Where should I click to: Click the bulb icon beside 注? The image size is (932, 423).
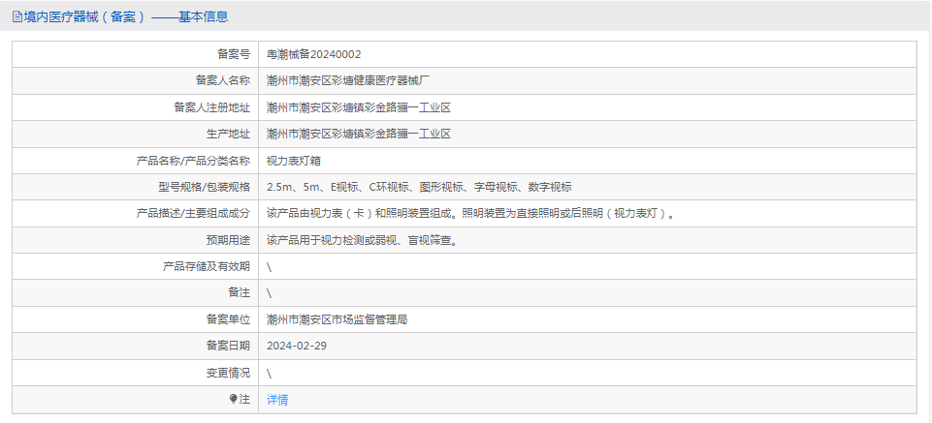(233, 399)
